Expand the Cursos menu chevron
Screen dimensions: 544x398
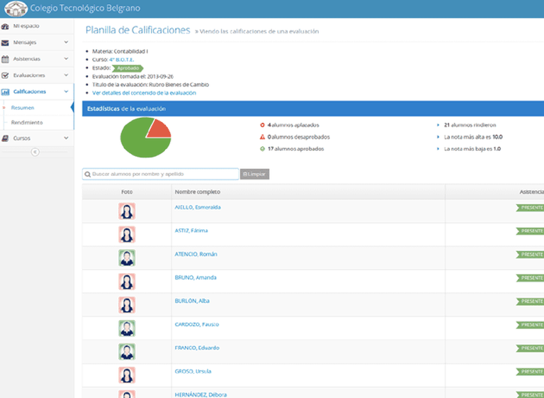point(66,138)
